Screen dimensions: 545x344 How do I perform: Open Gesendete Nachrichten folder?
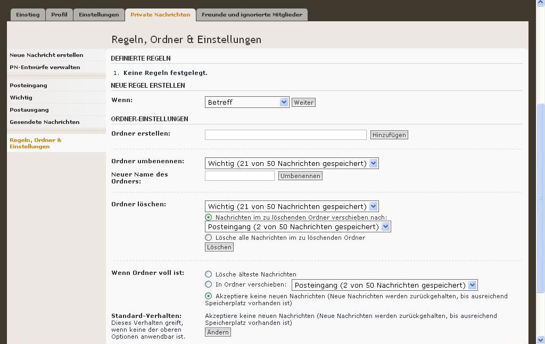coord(44,122)
